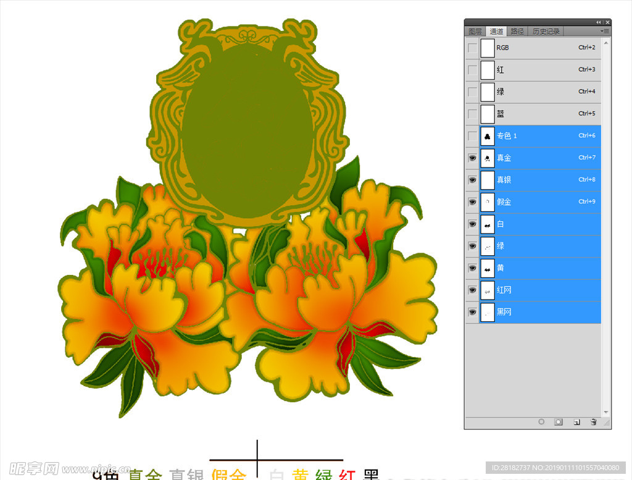
Task: Load channel as selection icon
Action: (x=541, y=422)
